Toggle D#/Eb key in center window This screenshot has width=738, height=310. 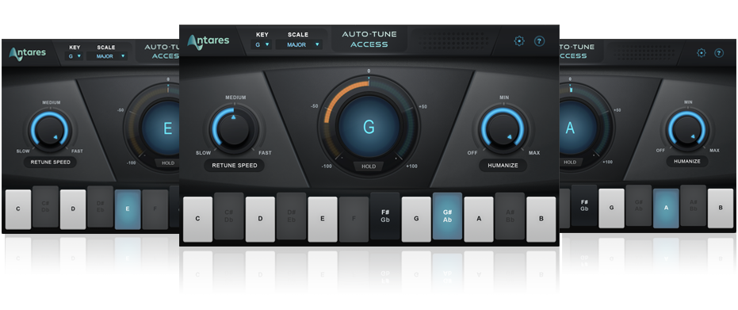click(x=292, y=216)
